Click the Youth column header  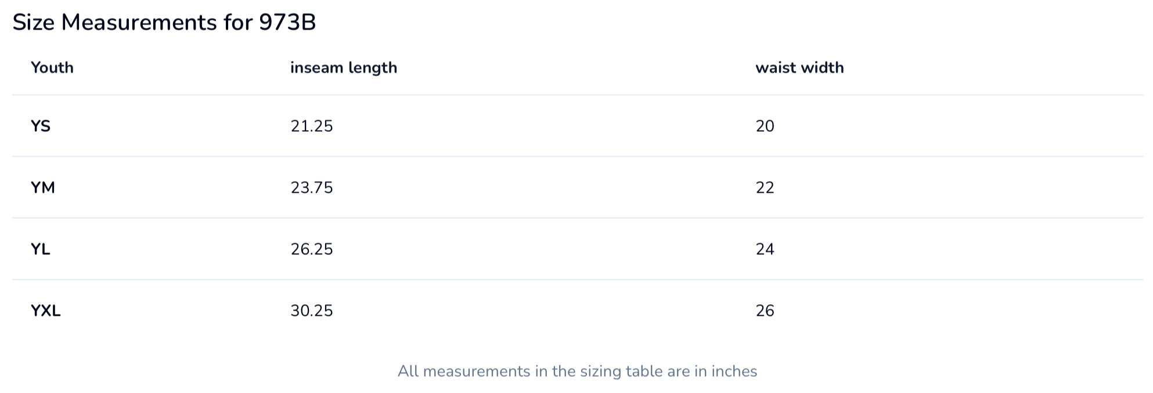click(52, 68)
